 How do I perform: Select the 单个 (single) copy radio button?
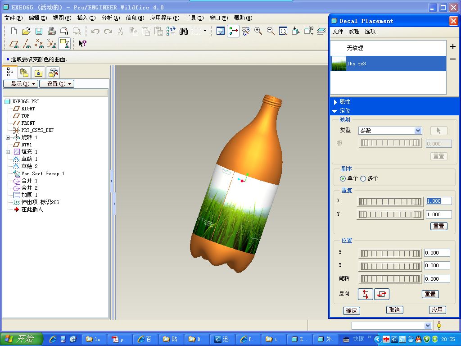tap(343, 178)
